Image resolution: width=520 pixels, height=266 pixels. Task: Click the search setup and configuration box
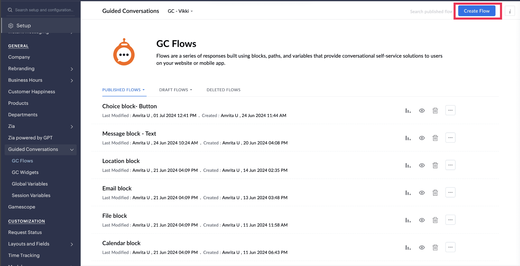[44, 10]
